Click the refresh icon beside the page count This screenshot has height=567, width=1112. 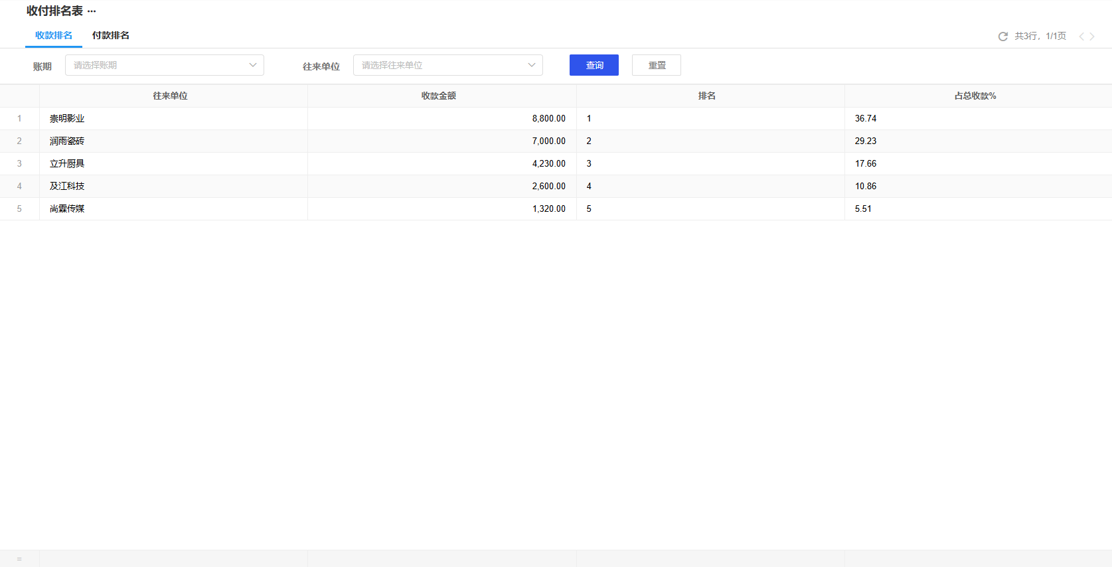[x=1002, y=37]
